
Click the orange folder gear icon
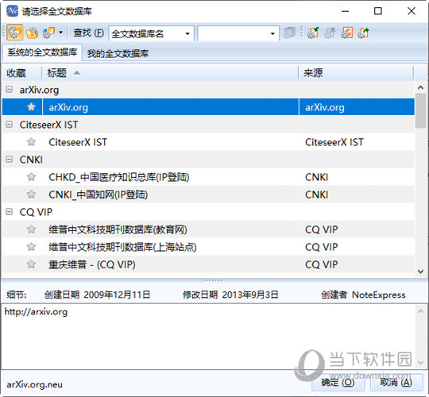pos(32,33)
